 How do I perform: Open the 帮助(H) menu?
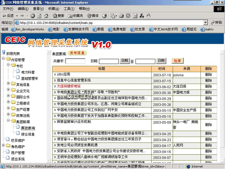[84, 9]
